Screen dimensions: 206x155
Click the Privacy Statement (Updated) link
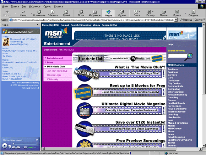[x=25, y=83]
